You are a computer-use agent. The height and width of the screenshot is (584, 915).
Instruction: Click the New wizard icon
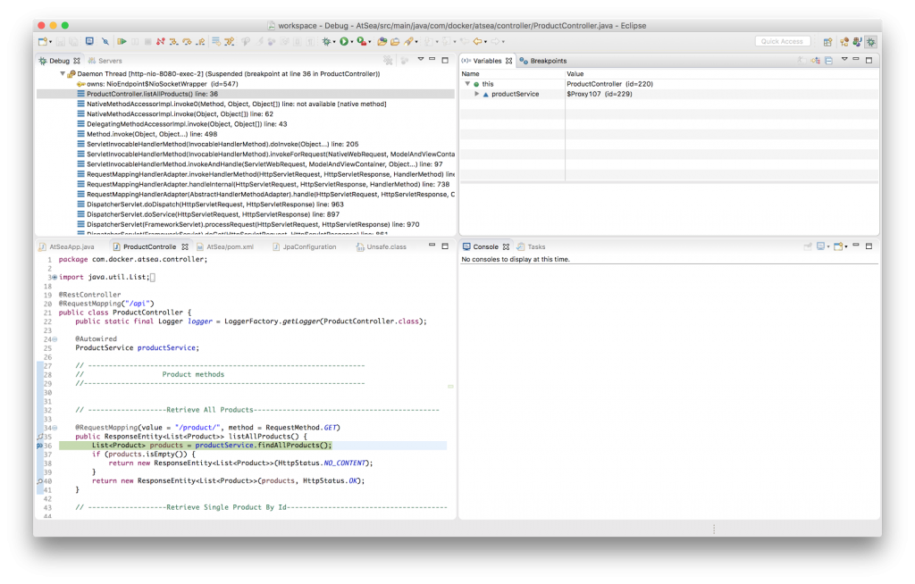[43, 40]
